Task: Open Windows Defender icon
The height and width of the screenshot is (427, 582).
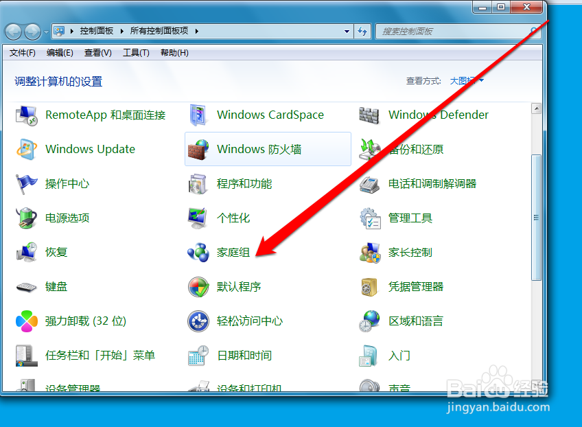Action: point(369,115)
